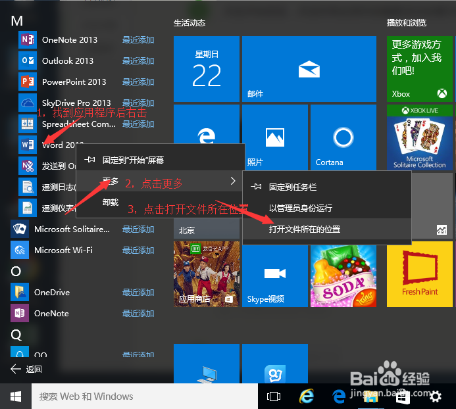Open the Telemetry Dashboard (遥测仪表) icon
The image size is (456, 409).
28,208
